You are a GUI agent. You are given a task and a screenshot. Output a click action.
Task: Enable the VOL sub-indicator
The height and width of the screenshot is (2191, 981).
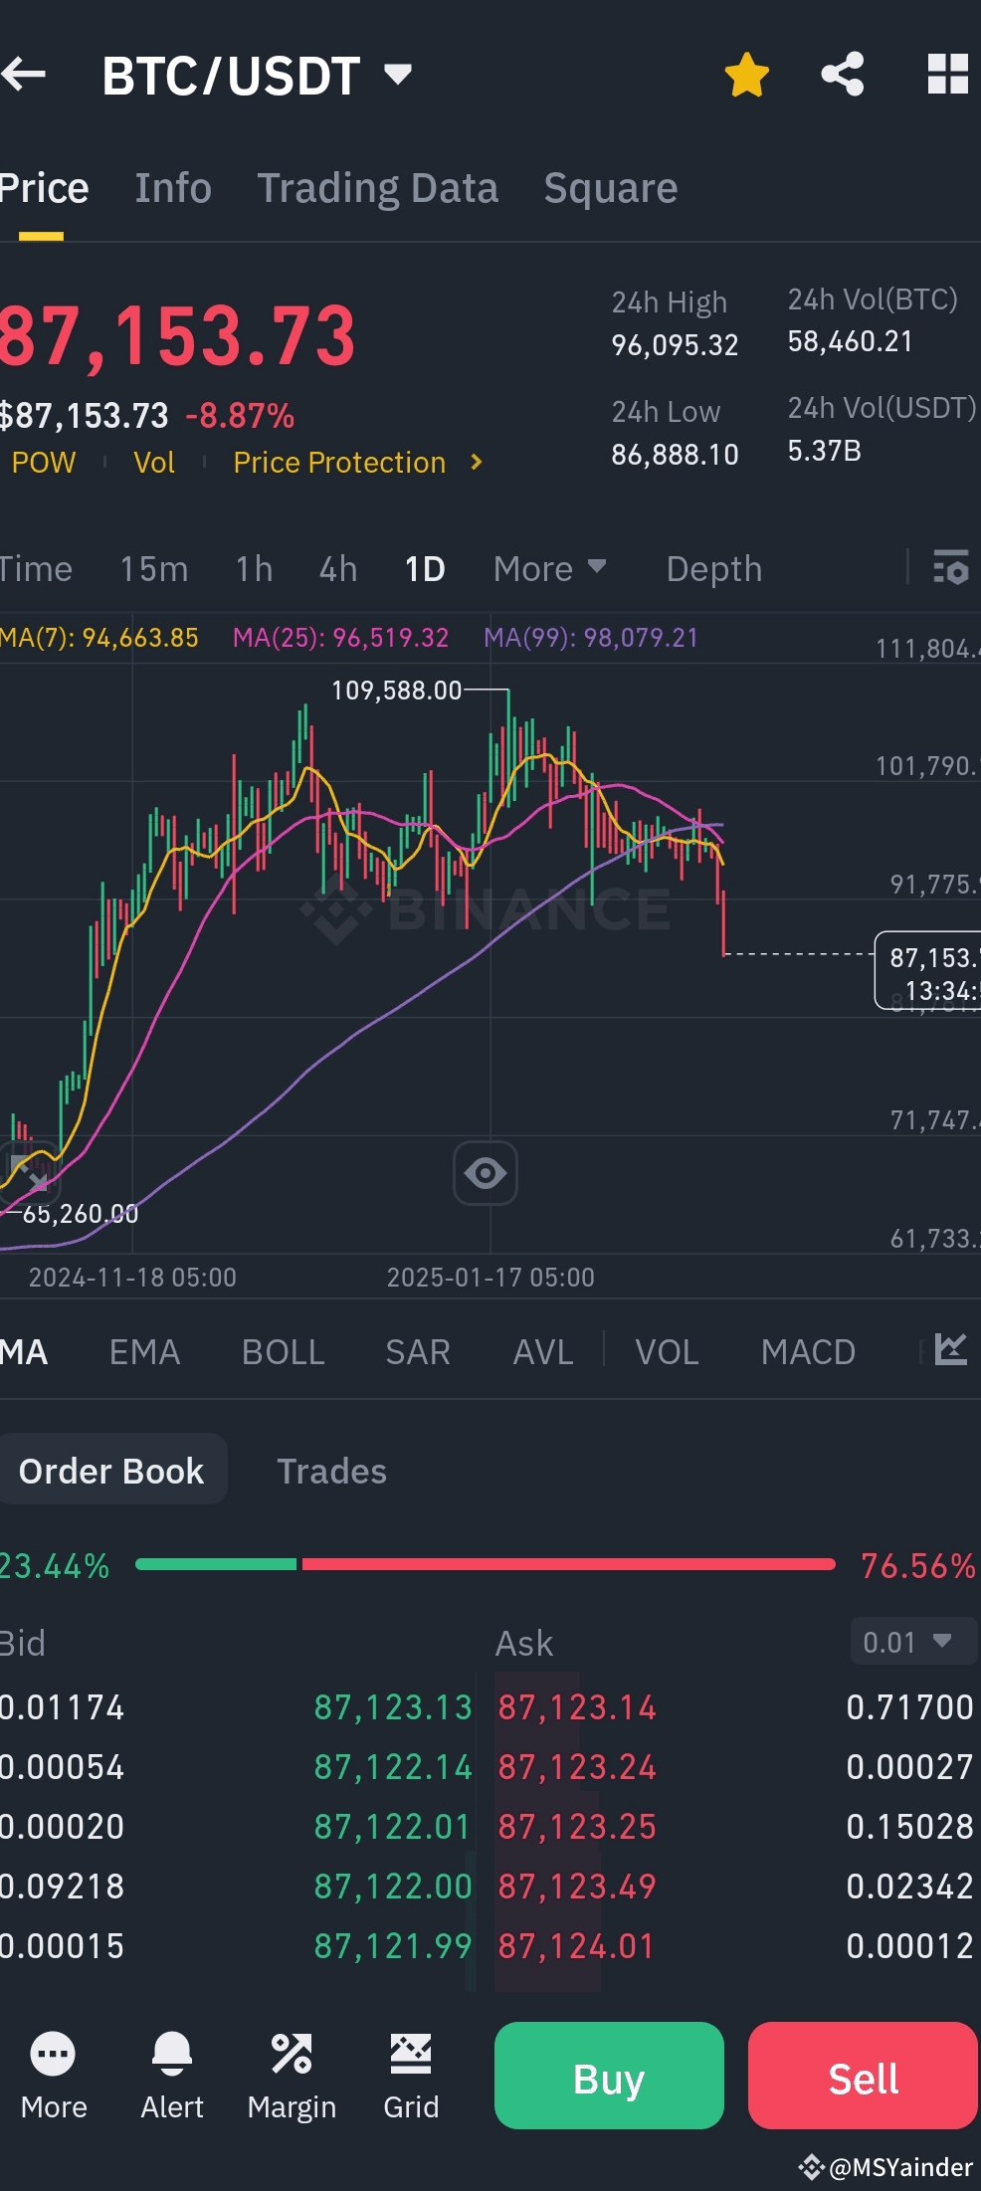668,1352
